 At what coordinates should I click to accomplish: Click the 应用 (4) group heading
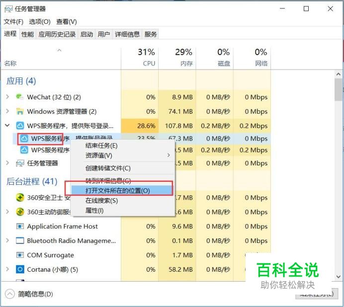coord(21,81)
